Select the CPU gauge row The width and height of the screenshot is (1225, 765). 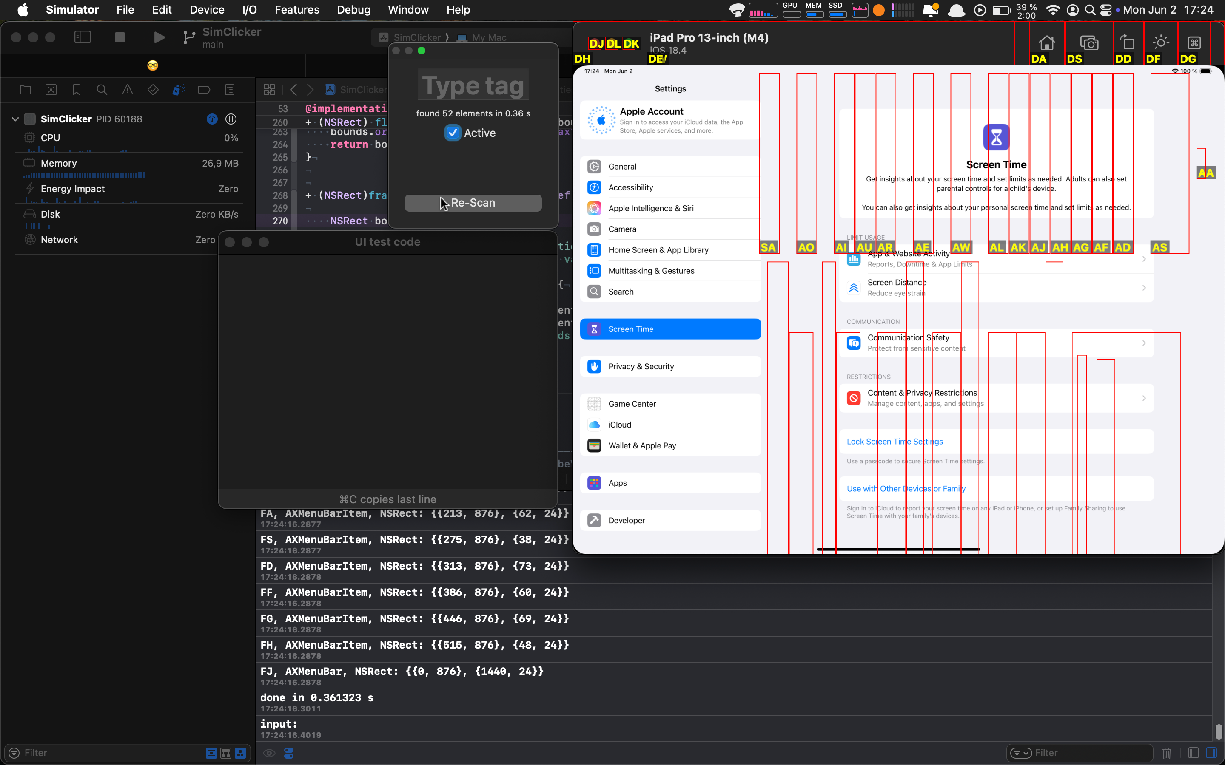click(129, 140)
